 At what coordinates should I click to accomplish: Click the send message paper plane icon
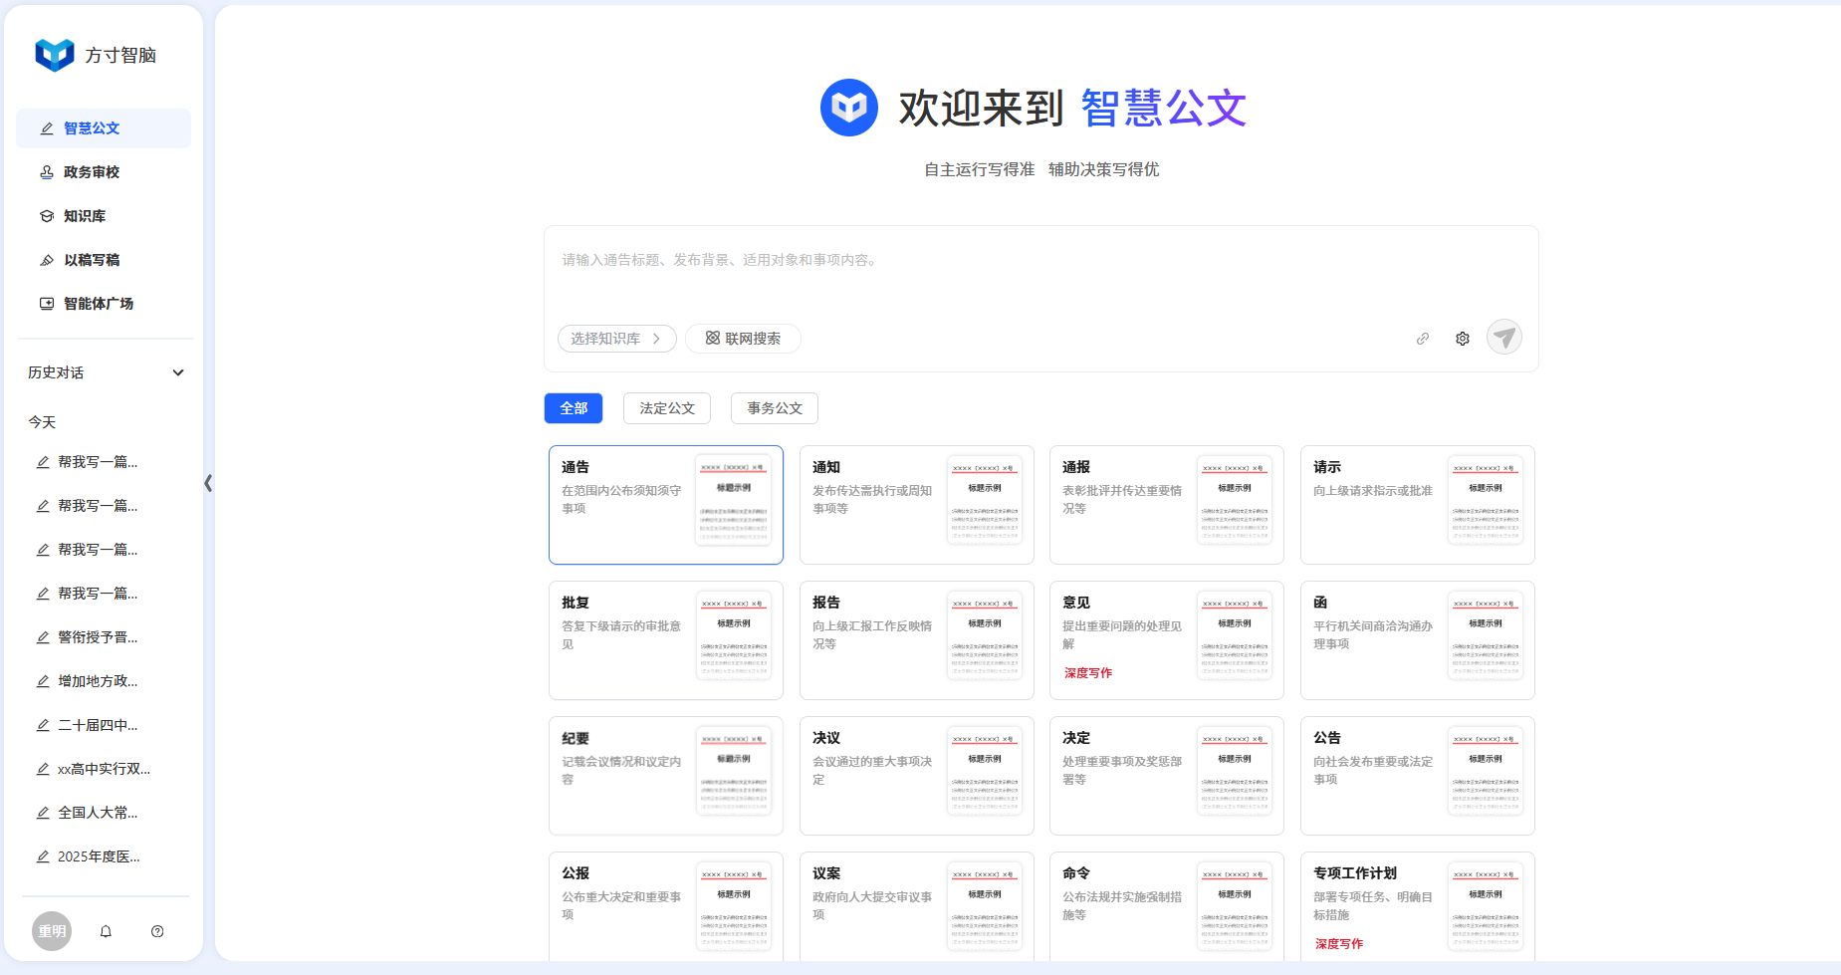[x=1503, y=338]
